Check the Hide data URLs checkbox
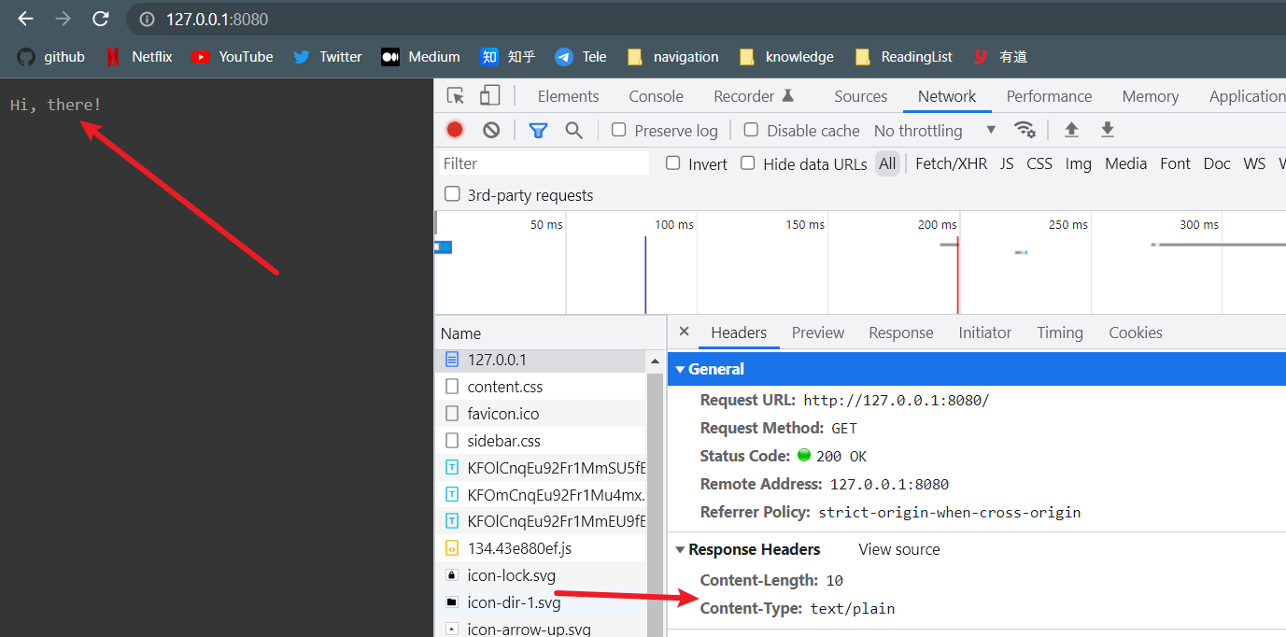The width and height of the screenshot is (1286, 637). click(x=748, y=163)
